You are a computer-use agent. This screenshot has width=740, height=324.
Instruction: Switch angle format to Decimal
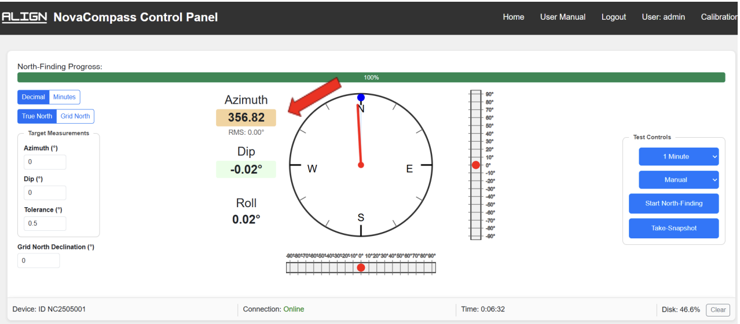pyautogui.click(x=33, y=97)
